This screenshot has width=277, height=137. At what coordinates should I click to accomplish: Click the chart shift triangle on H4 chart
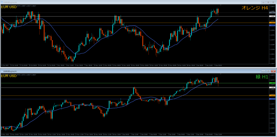click(221, 5)
